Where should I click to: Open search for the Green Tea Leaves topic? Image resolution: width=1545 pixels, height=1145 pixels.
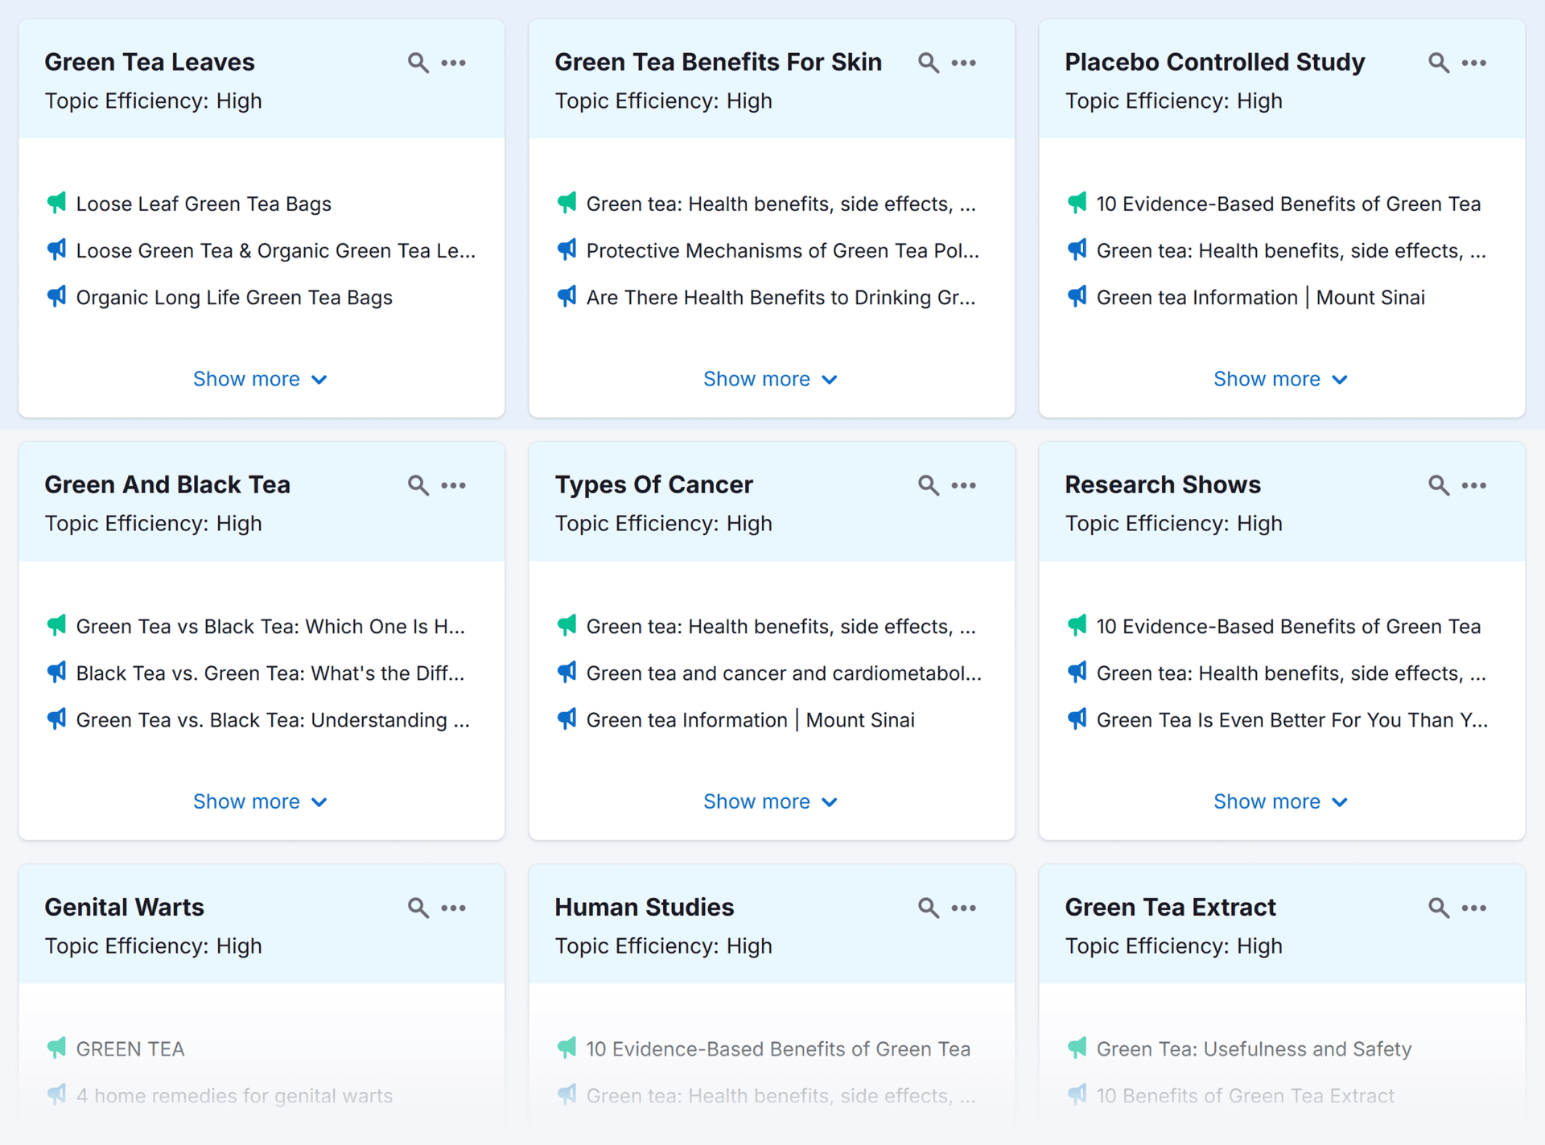[x=418, y=62]
